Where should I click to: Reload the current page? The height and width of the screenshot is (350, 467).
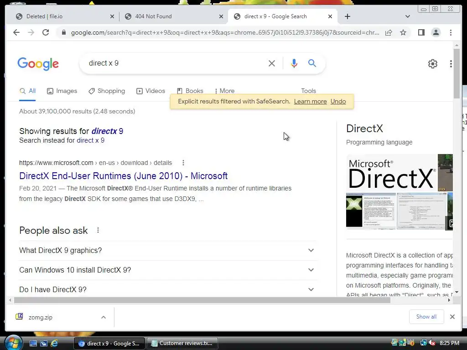coord(46,32)
